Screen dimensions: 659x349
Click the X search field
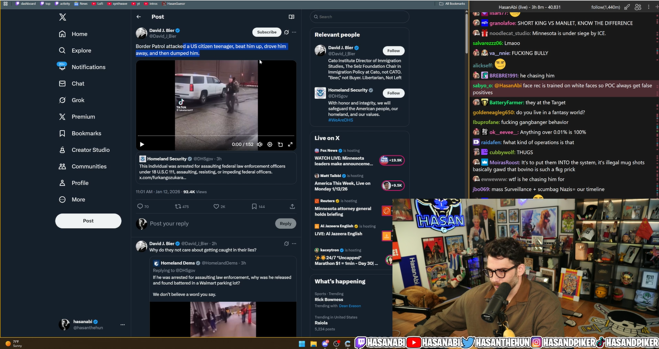coord(360,17)
